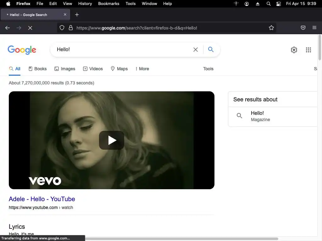
Task: Select the All results tab
Action: pyautogui.click(x=14, y=69)
